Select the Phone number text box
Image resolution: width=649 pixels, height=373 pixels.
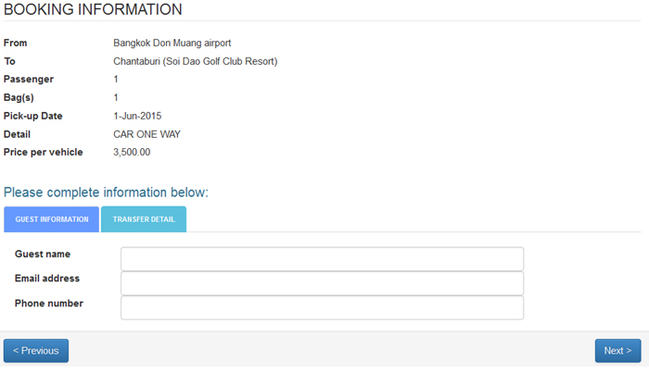click(322, 307)
